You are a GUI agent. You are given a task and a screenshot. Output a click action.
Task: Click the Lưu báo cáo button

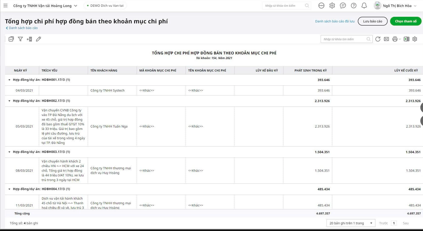[372, 21]
